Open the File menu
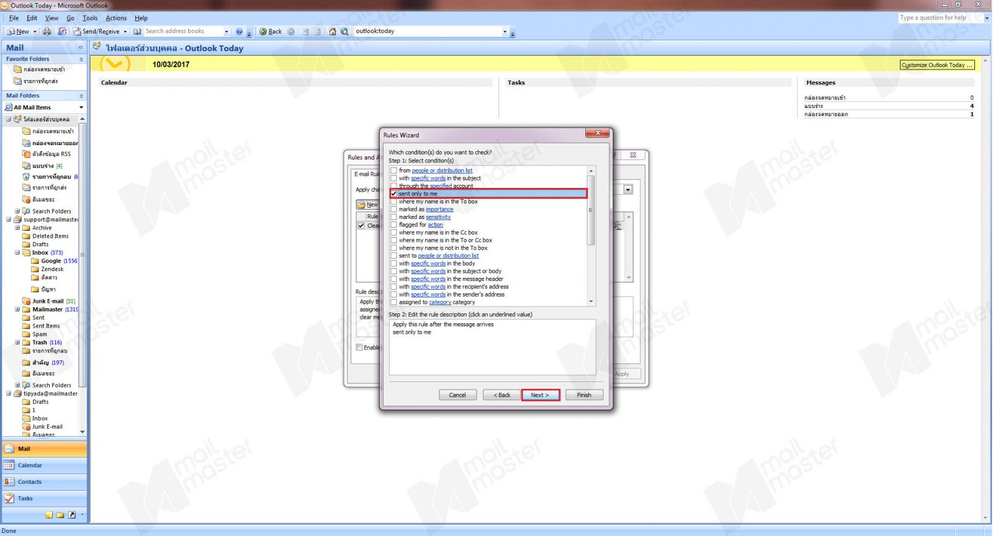993x536 pixels. 14,18
